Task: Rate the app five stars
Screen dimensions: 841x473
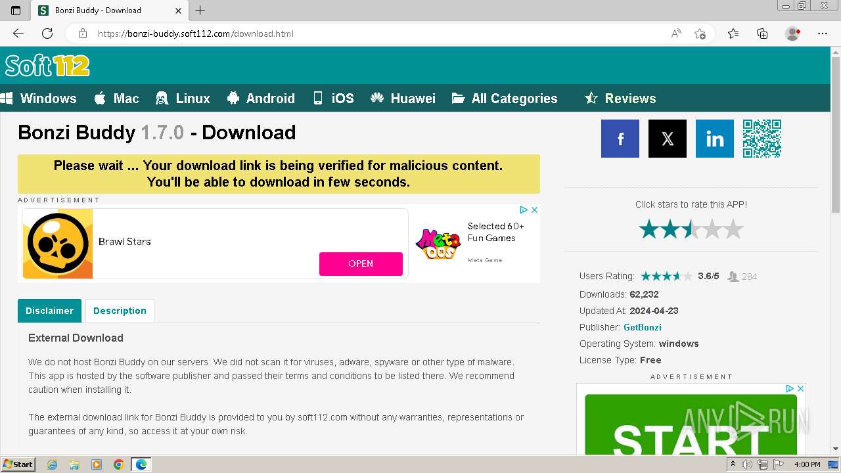Action: point(733,229)
